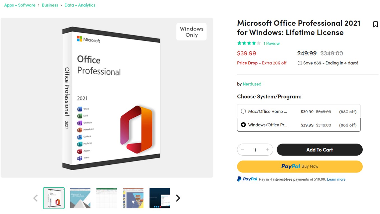The image size is (380, 214).
Task: Open the Data + Analytics breadcrumb
Action: 80,5
